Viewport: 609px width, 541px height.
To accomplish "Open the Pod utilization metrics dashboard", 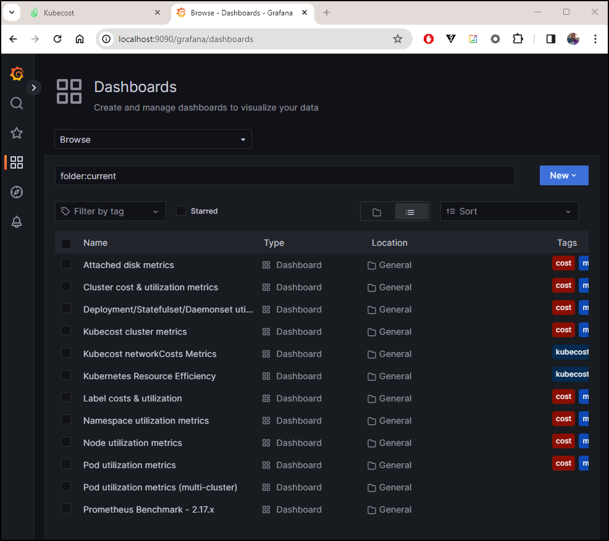I will click(x=130, y=465).
